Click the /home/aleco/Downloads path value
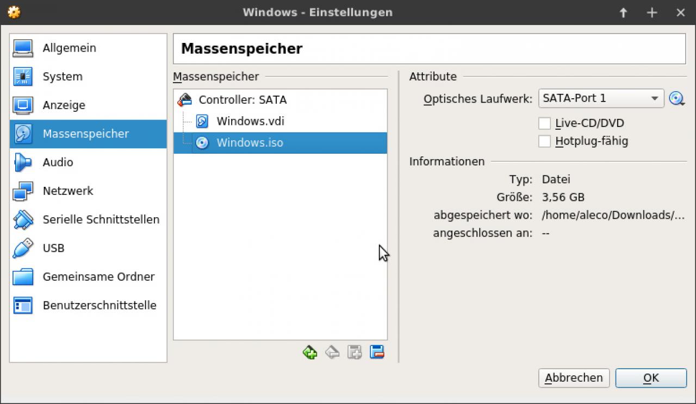The image size is (696, 404). click(x=613, y=215)
